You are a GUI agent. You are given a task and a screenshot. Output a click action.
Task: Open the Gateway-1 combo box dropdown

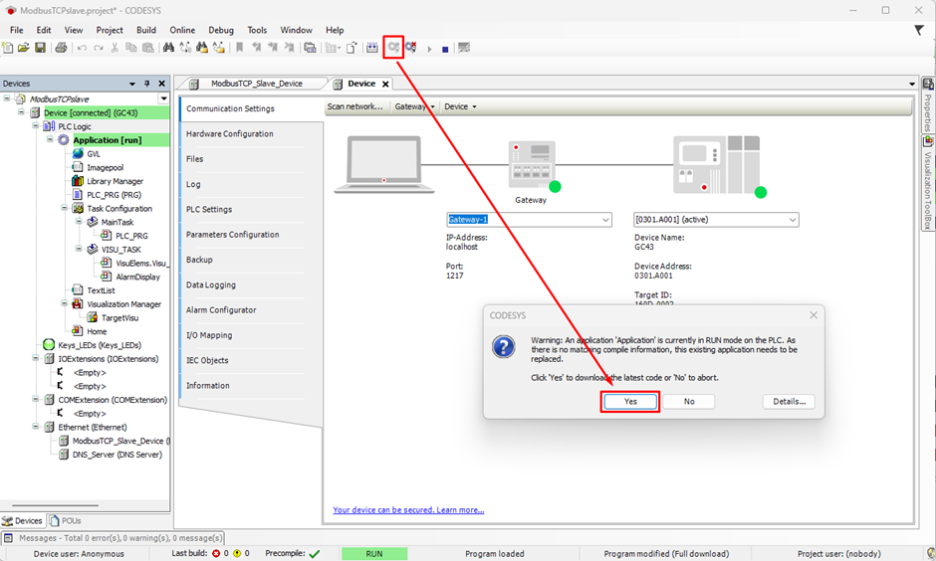(x=605, y=220)
